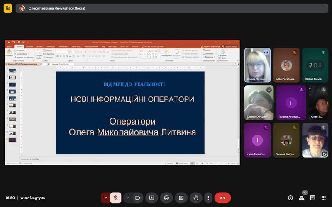The height and width of the screenshot is (207, 332).
Task: Click the Вставка tab in PowerPoint ribbon
Action: point(29,46)
